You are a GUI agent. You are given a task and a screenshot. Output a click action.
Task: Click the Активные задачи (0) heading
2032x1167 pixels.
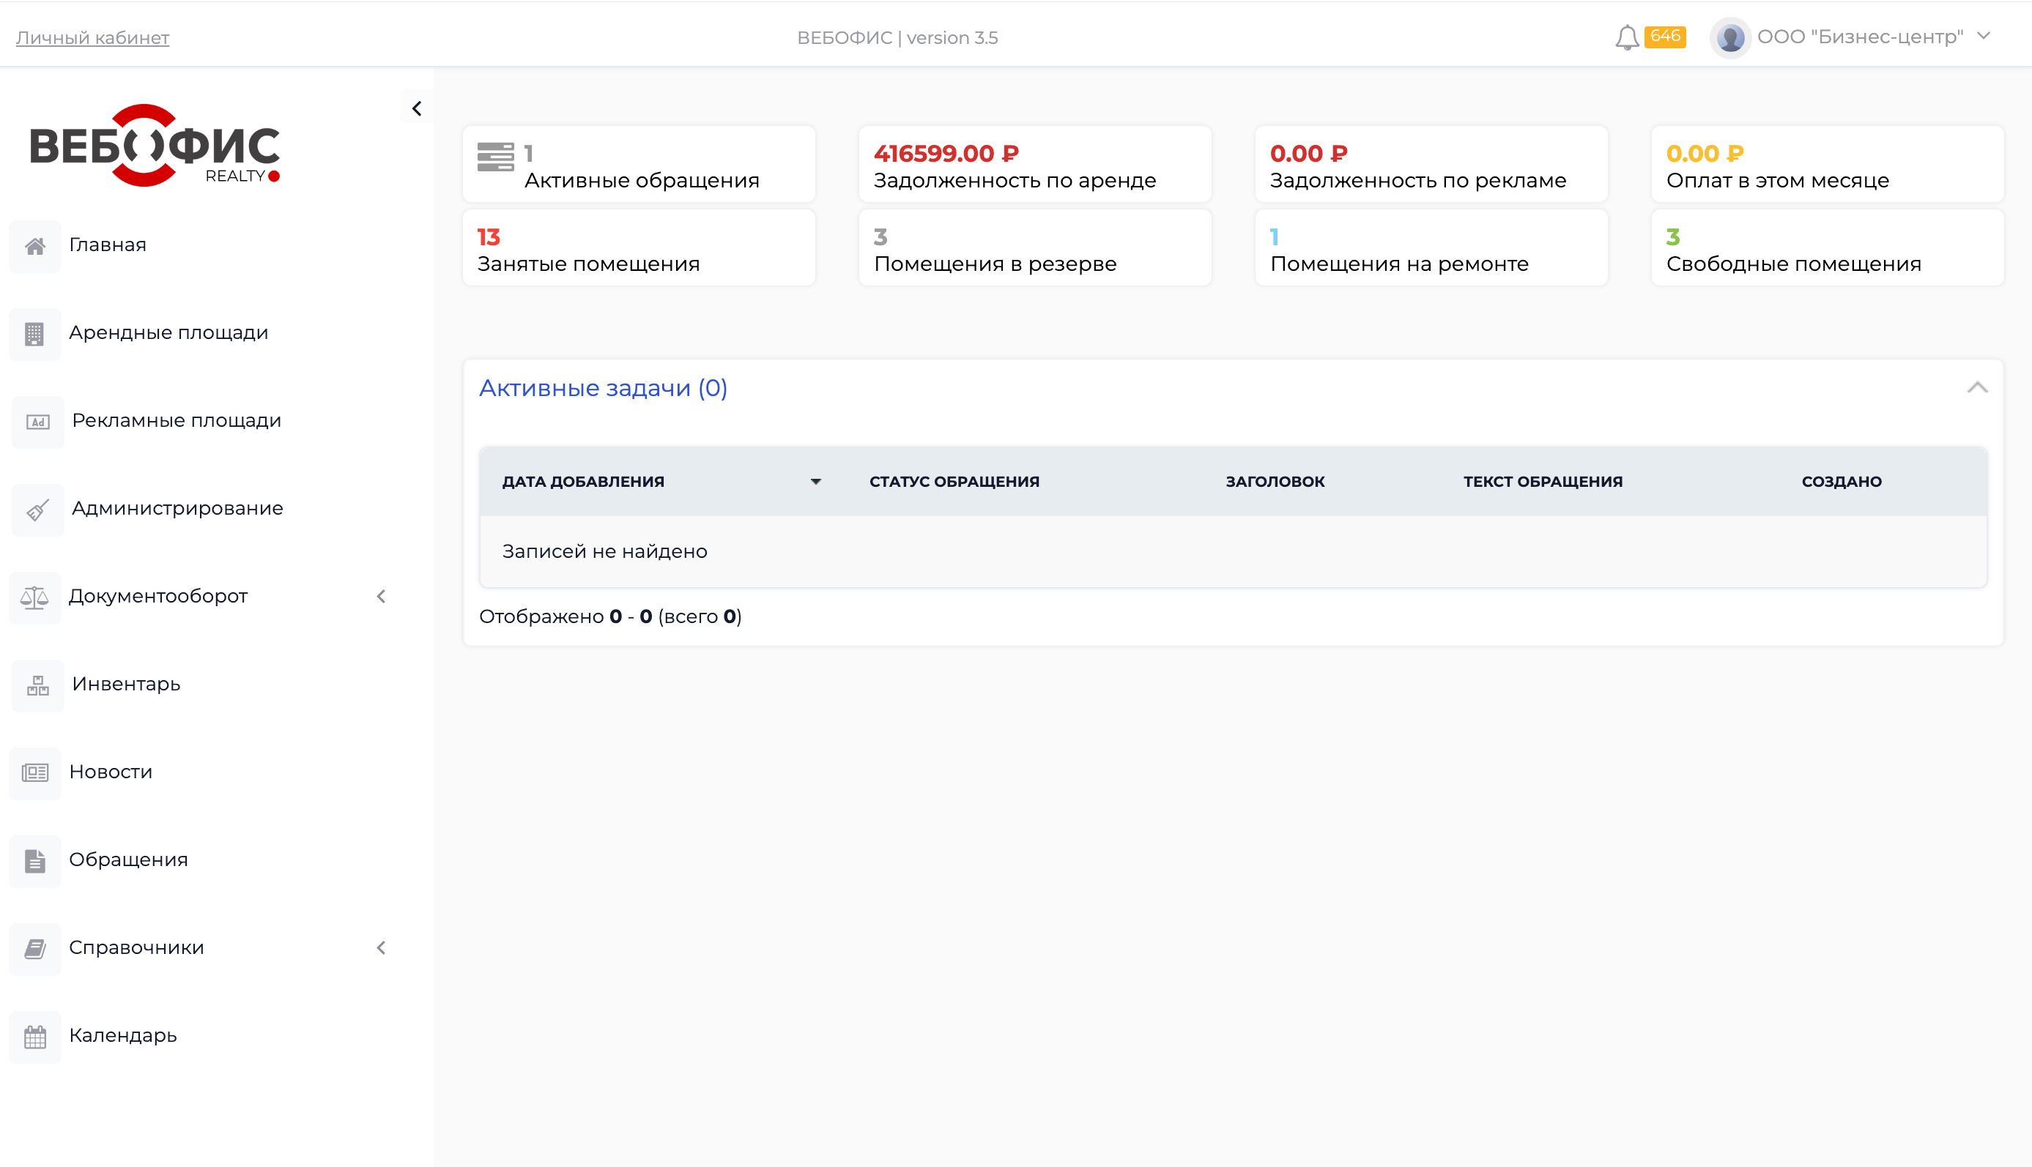pyautogui.click(x=602, y=388)
